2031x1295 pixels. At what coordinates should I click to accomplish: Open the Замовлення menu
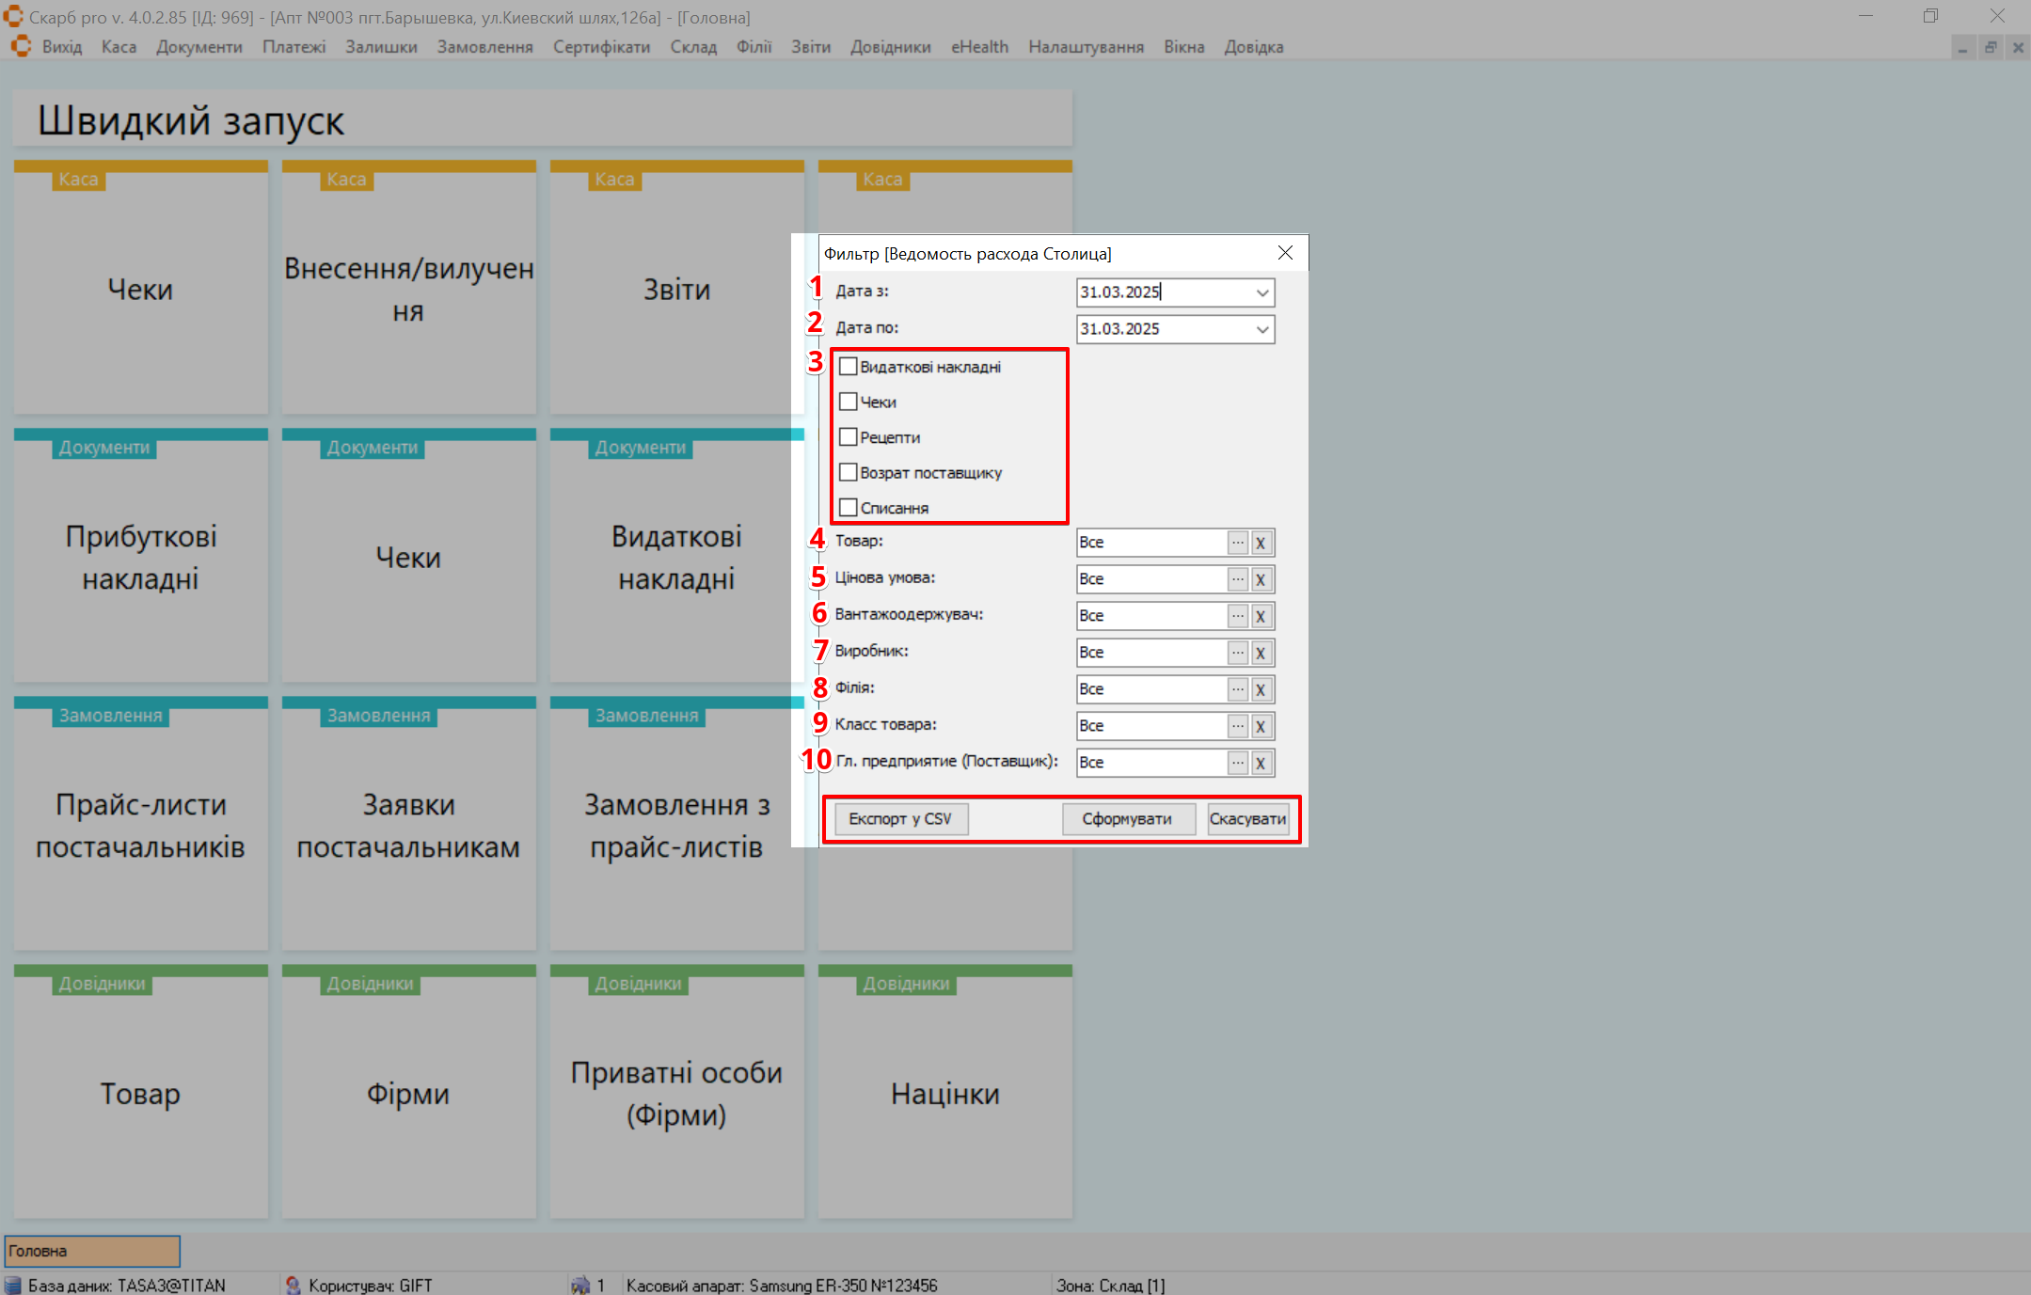(484, 47)
